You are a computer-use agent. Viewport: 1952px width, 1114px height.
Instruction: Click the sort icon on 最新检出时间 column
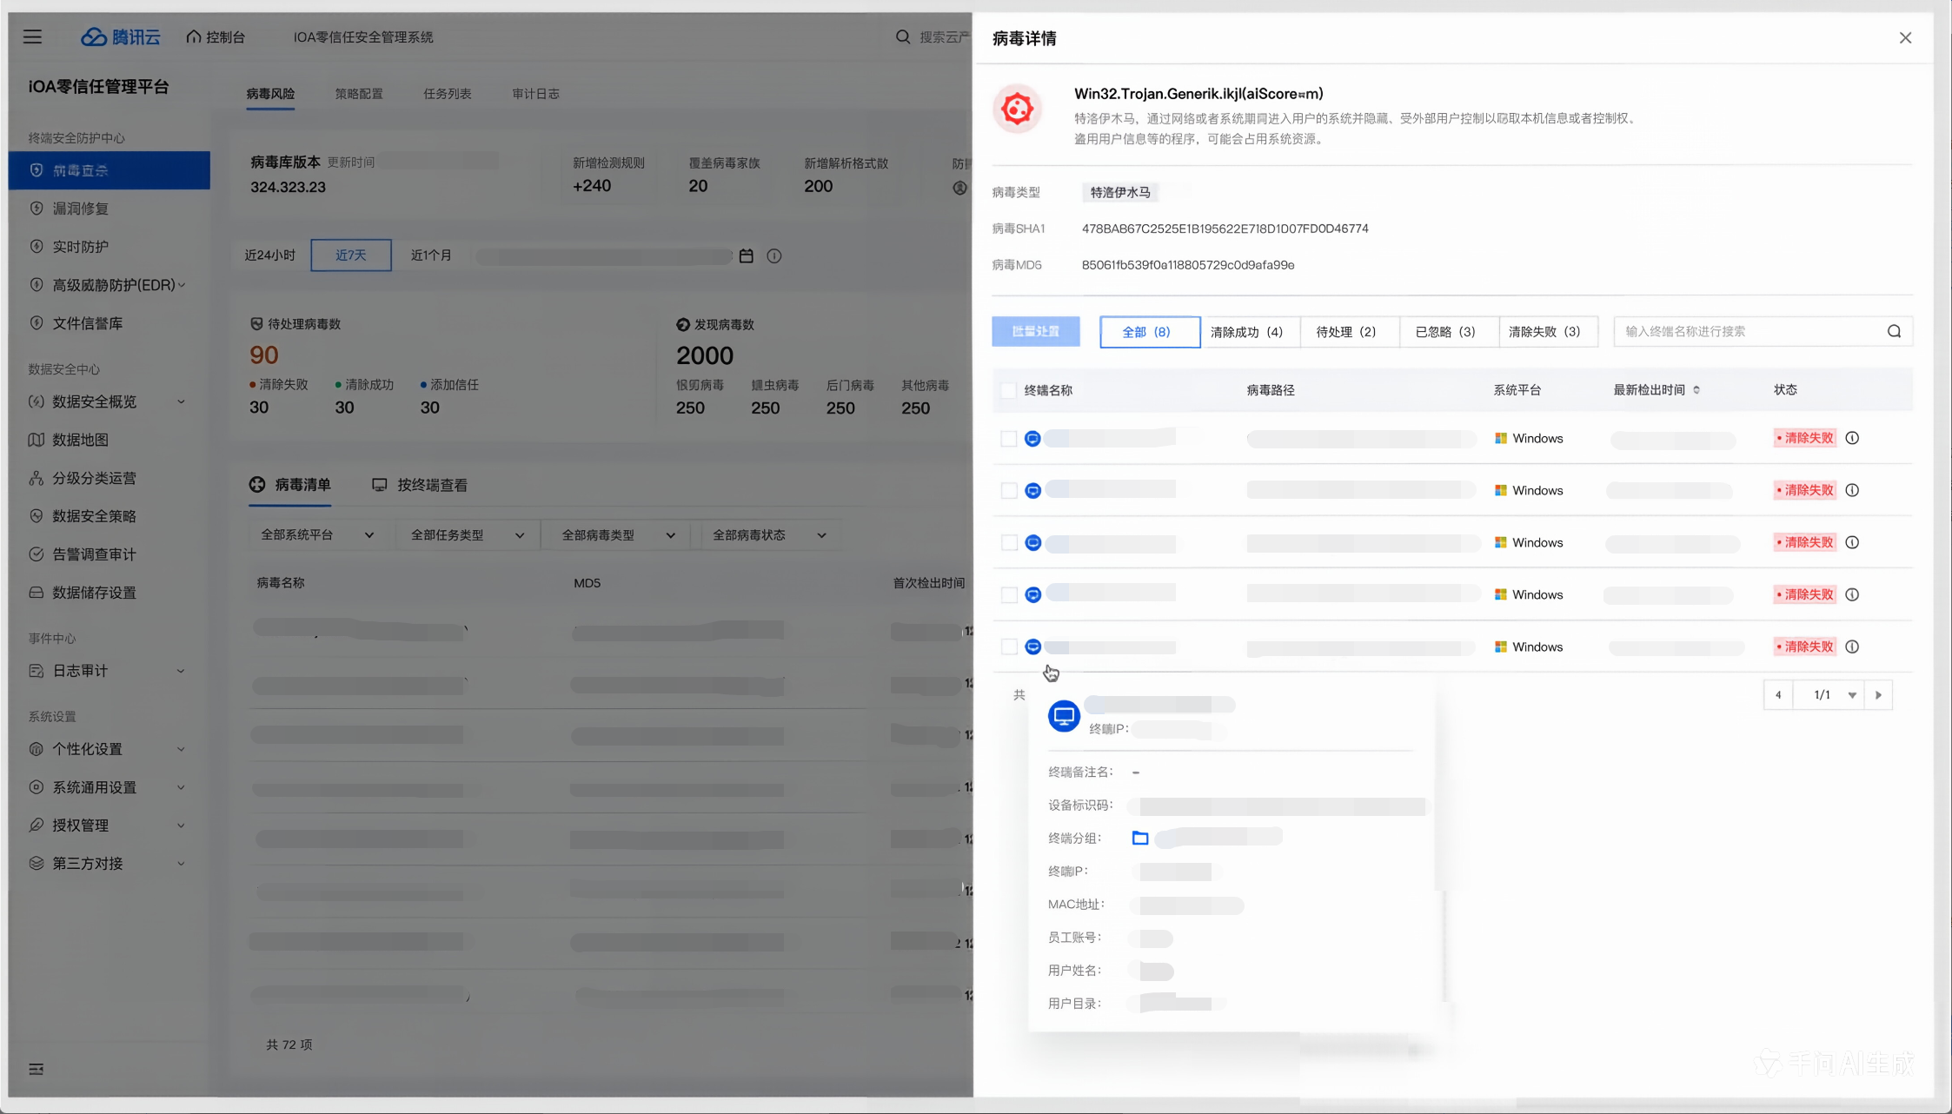point(1696,390)
